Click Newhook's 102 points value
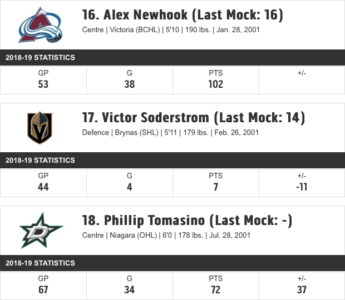The width and height of the screenshot is (345, 300). coord(216,84)
